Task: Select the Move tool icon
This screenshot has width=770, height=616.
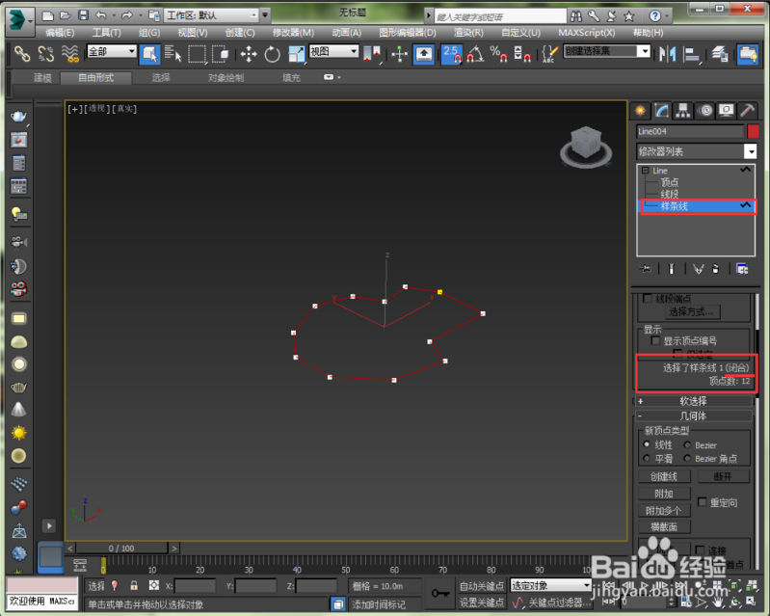Action: pos(249,54)
